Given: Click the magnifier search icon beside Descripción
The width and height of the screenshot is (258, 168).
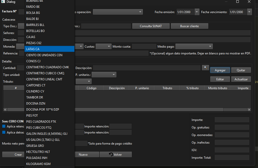Looking at the screenshot, I should 205,68.
